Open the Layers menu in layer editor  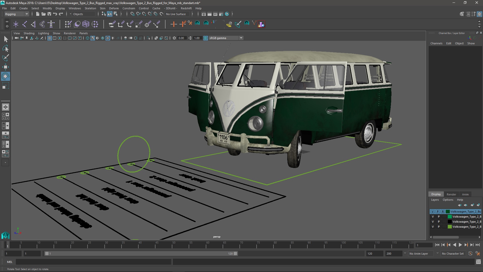[x=435, y=200]
